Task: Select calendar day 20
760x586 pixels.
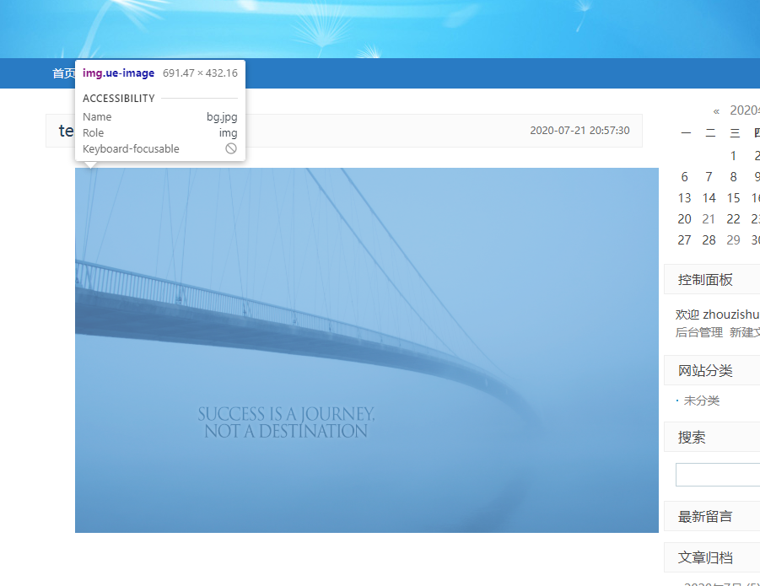Action: 684,219
